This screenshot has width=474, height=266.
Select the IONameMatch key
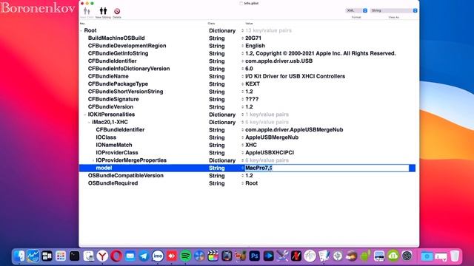tap(114, 145)
